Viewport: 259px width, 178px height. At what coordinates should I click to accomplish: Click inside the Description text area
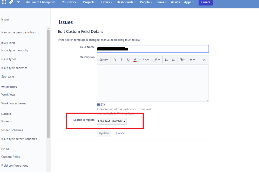[x=153, y=83]
